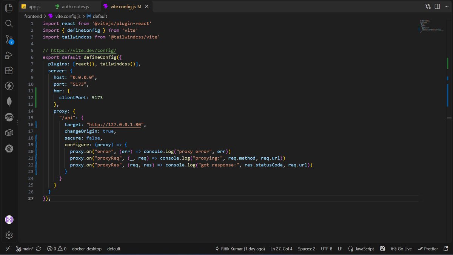Viewport: 453px width, 255px height.
Task: Open Source Control with 2 changes
Action: (9, 39)
